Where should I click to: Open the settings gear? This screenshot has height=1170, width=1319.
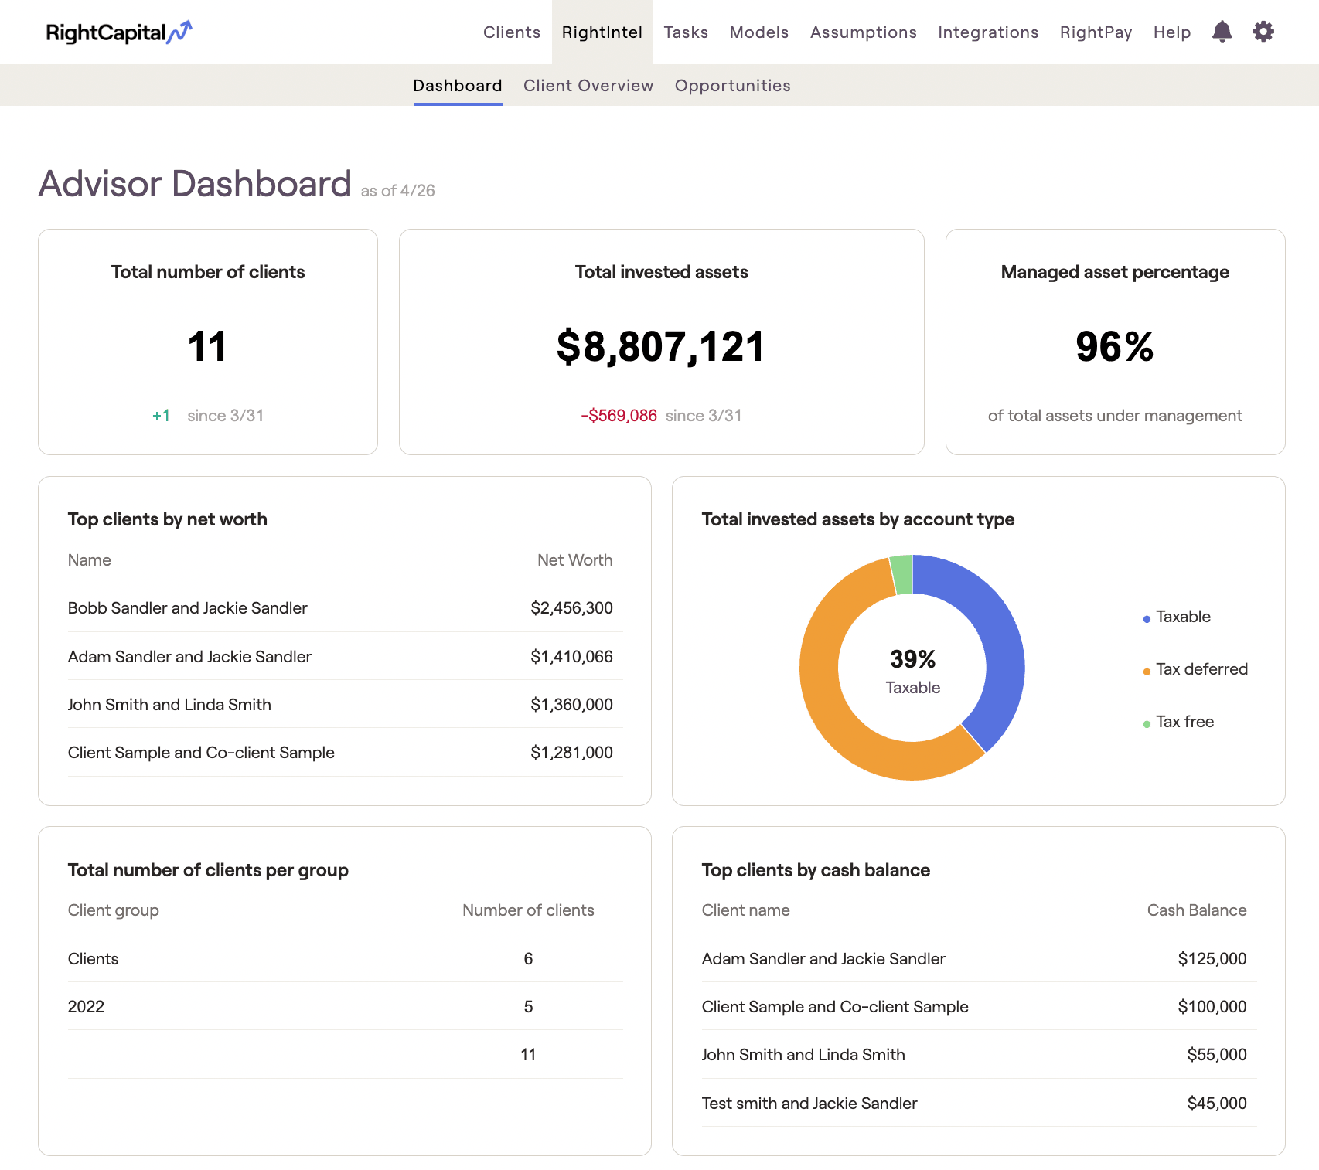[x=1263, y=32]
